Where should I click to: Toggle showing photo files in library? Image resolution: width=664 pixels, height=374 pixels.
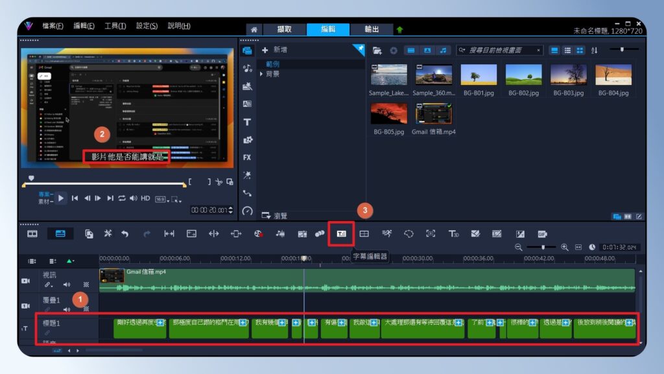click(x=427, y=51)
